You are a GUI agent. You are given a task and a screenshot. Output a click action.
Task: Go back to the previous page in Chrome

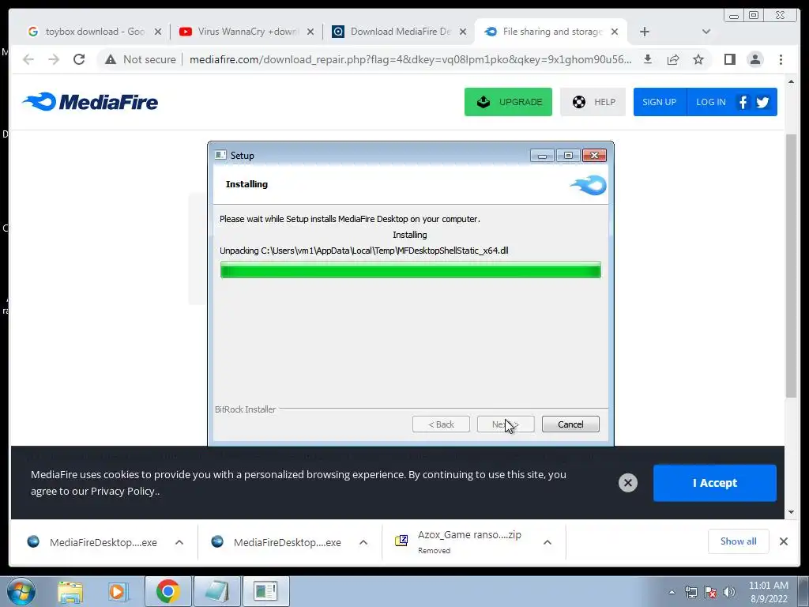(x=28, y=60)
